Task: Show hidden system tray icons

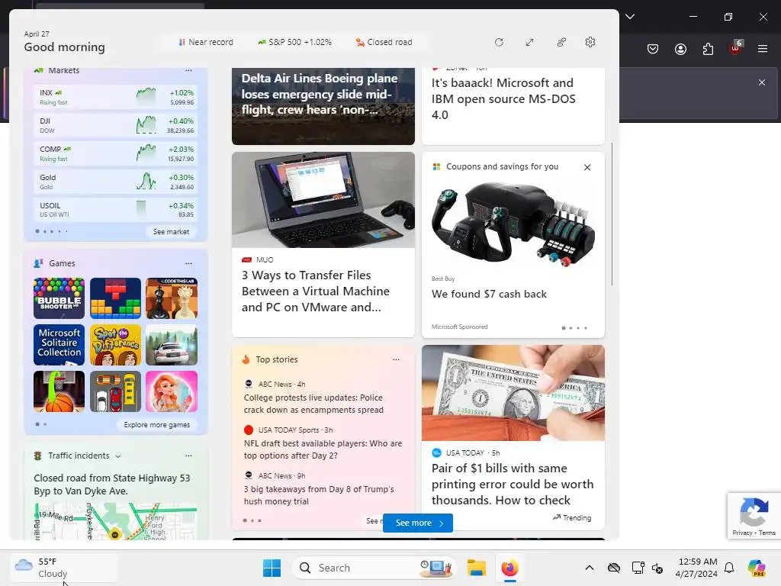Action: click(x=590, y=568)
